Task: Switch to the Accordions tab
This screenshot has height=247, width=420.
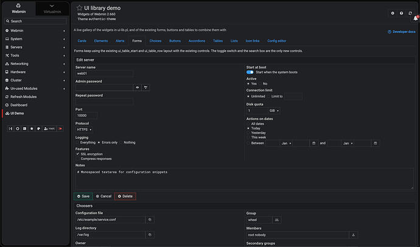Action: coord(197,41)
